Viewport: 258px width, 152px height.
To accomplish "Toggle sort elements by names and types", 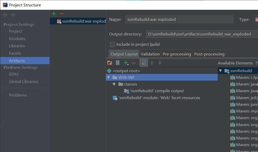I will [144, 63].
